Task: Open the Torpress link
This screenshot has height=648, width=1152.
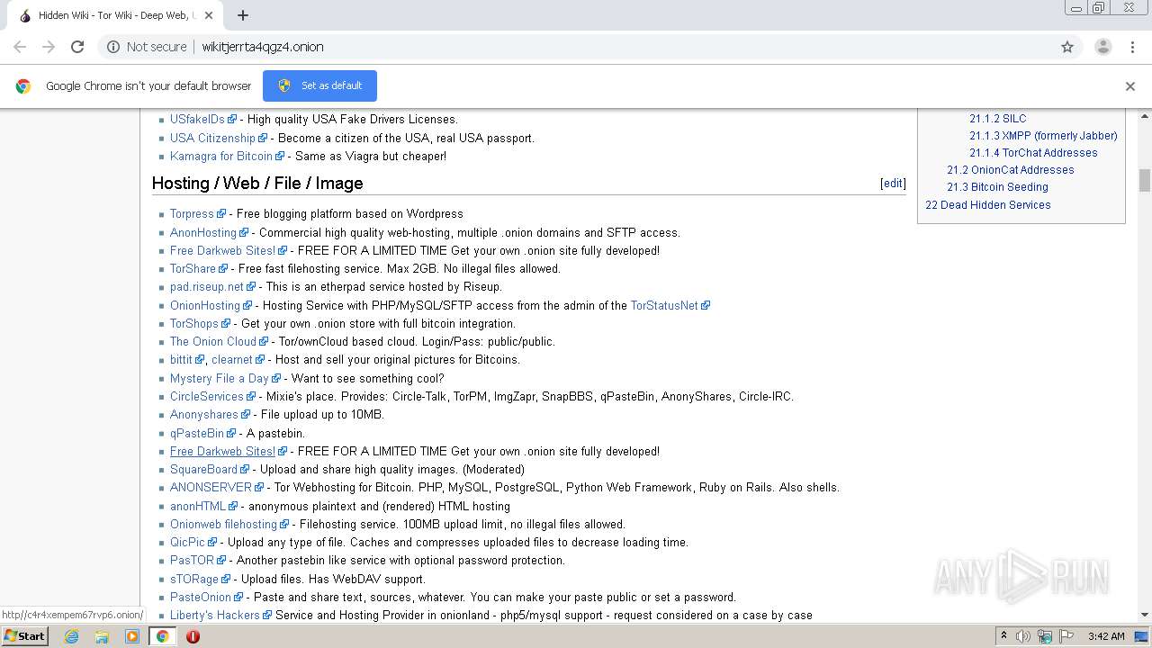Action: (192, 214)
